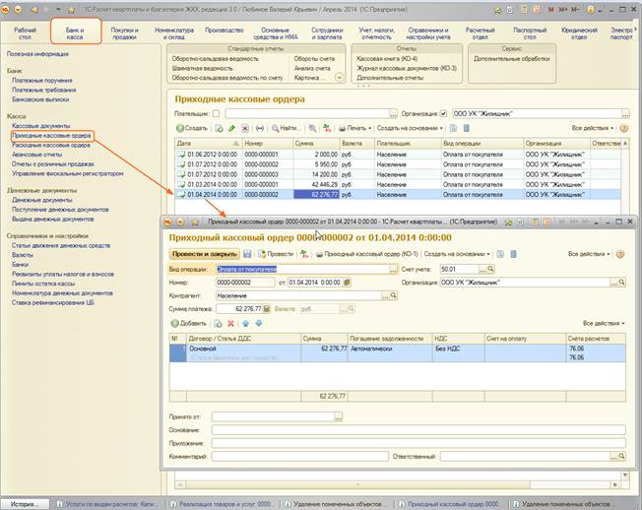The height and width of the screenshot is (510, 642).
Task: Click the blue move row up arrow
Action: tap(245, 323)
